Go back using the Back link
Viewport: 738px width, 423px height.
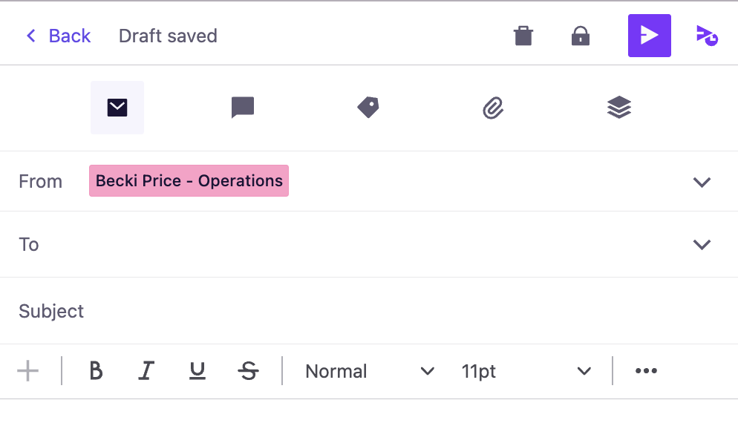coord(58,36)
